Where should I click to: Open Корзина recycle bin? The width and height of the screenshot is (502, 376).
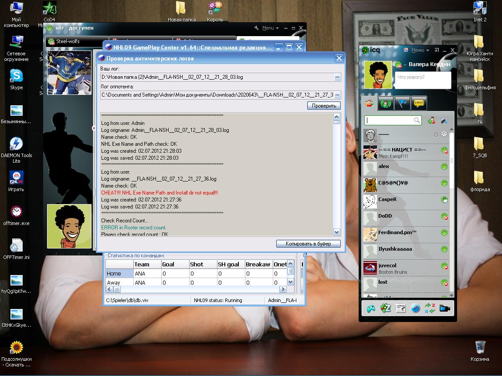point(480,351)
